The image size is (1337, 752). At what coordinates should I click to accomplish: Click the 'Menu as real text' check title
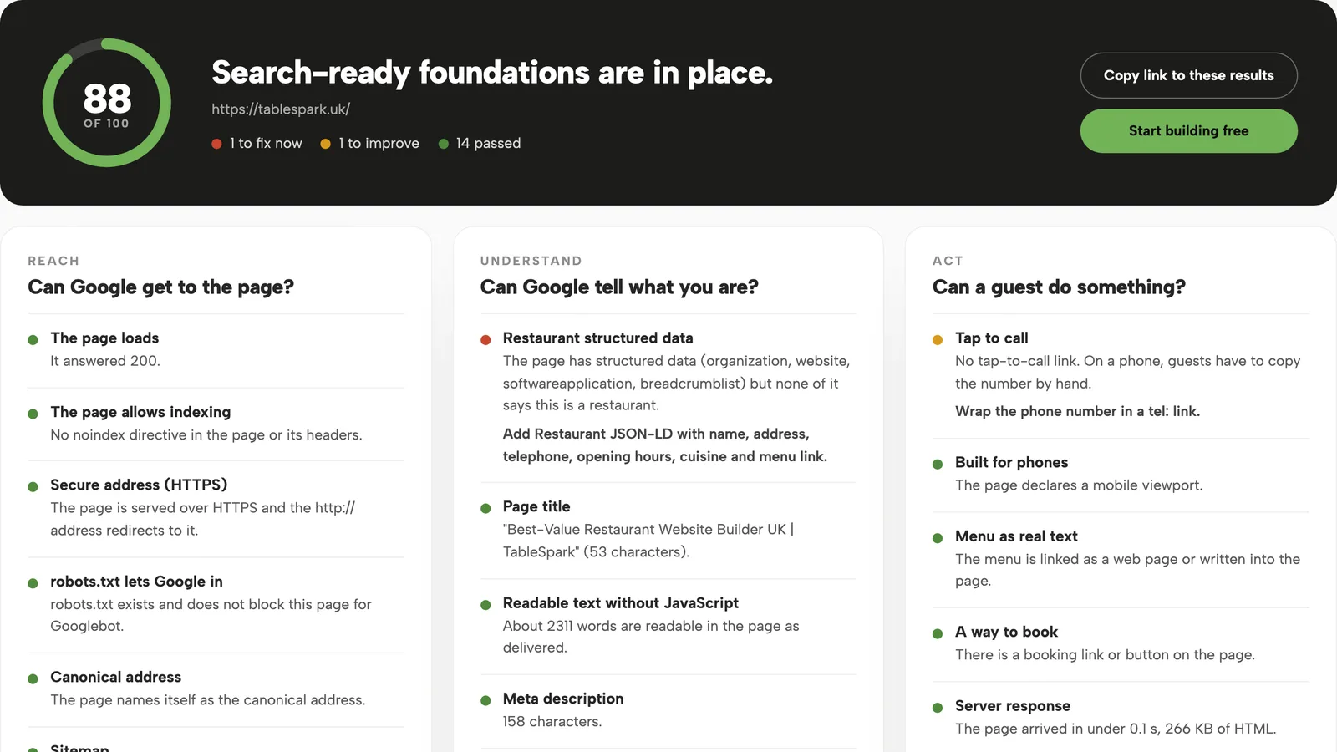[x=1016, y=536]
